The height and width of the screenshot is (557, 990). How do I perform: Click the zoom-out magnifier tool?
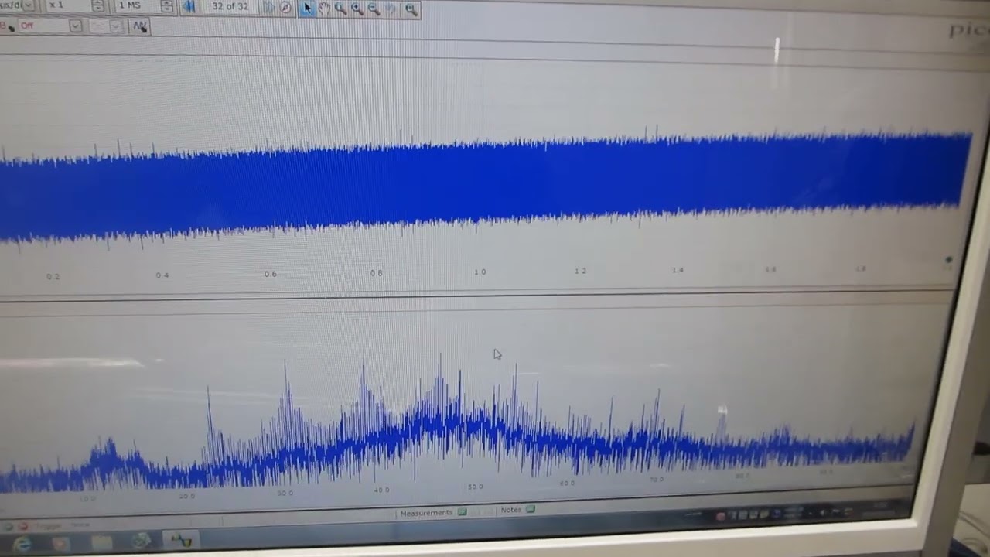pos(374,9)
